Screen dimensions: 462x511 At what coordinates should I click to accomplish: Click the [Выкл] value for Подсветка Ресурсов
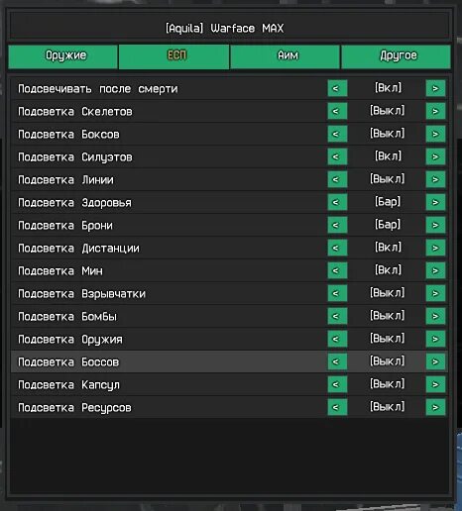(387, 407)
